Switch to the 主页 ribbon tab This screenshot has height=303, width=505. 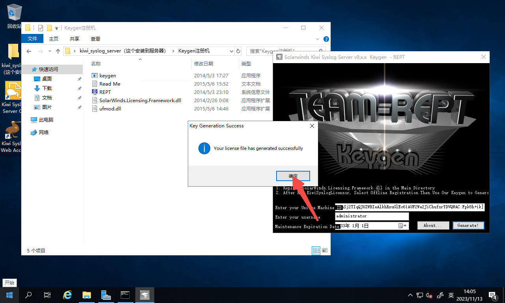tap(54, 39)
